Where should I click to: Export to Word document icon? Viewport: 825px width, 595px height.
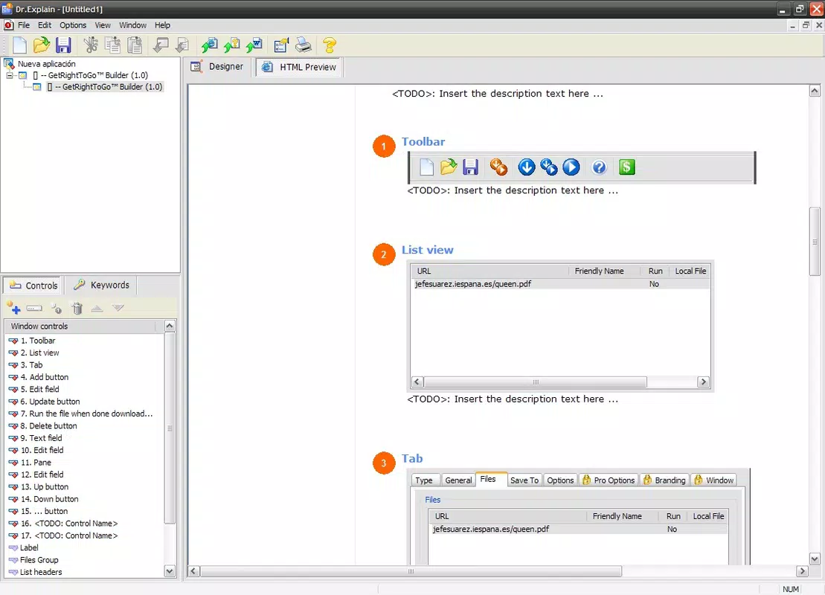tap(254, 45)
